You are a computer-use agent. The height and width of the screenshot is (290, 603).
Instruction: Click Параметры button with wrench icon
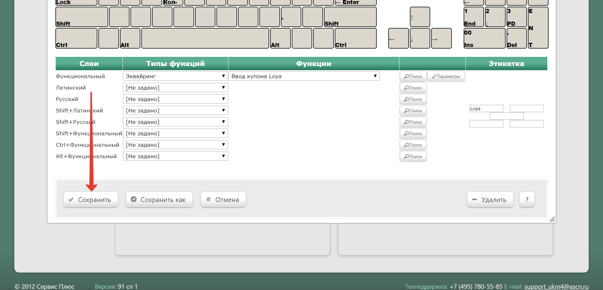[446, 77]
